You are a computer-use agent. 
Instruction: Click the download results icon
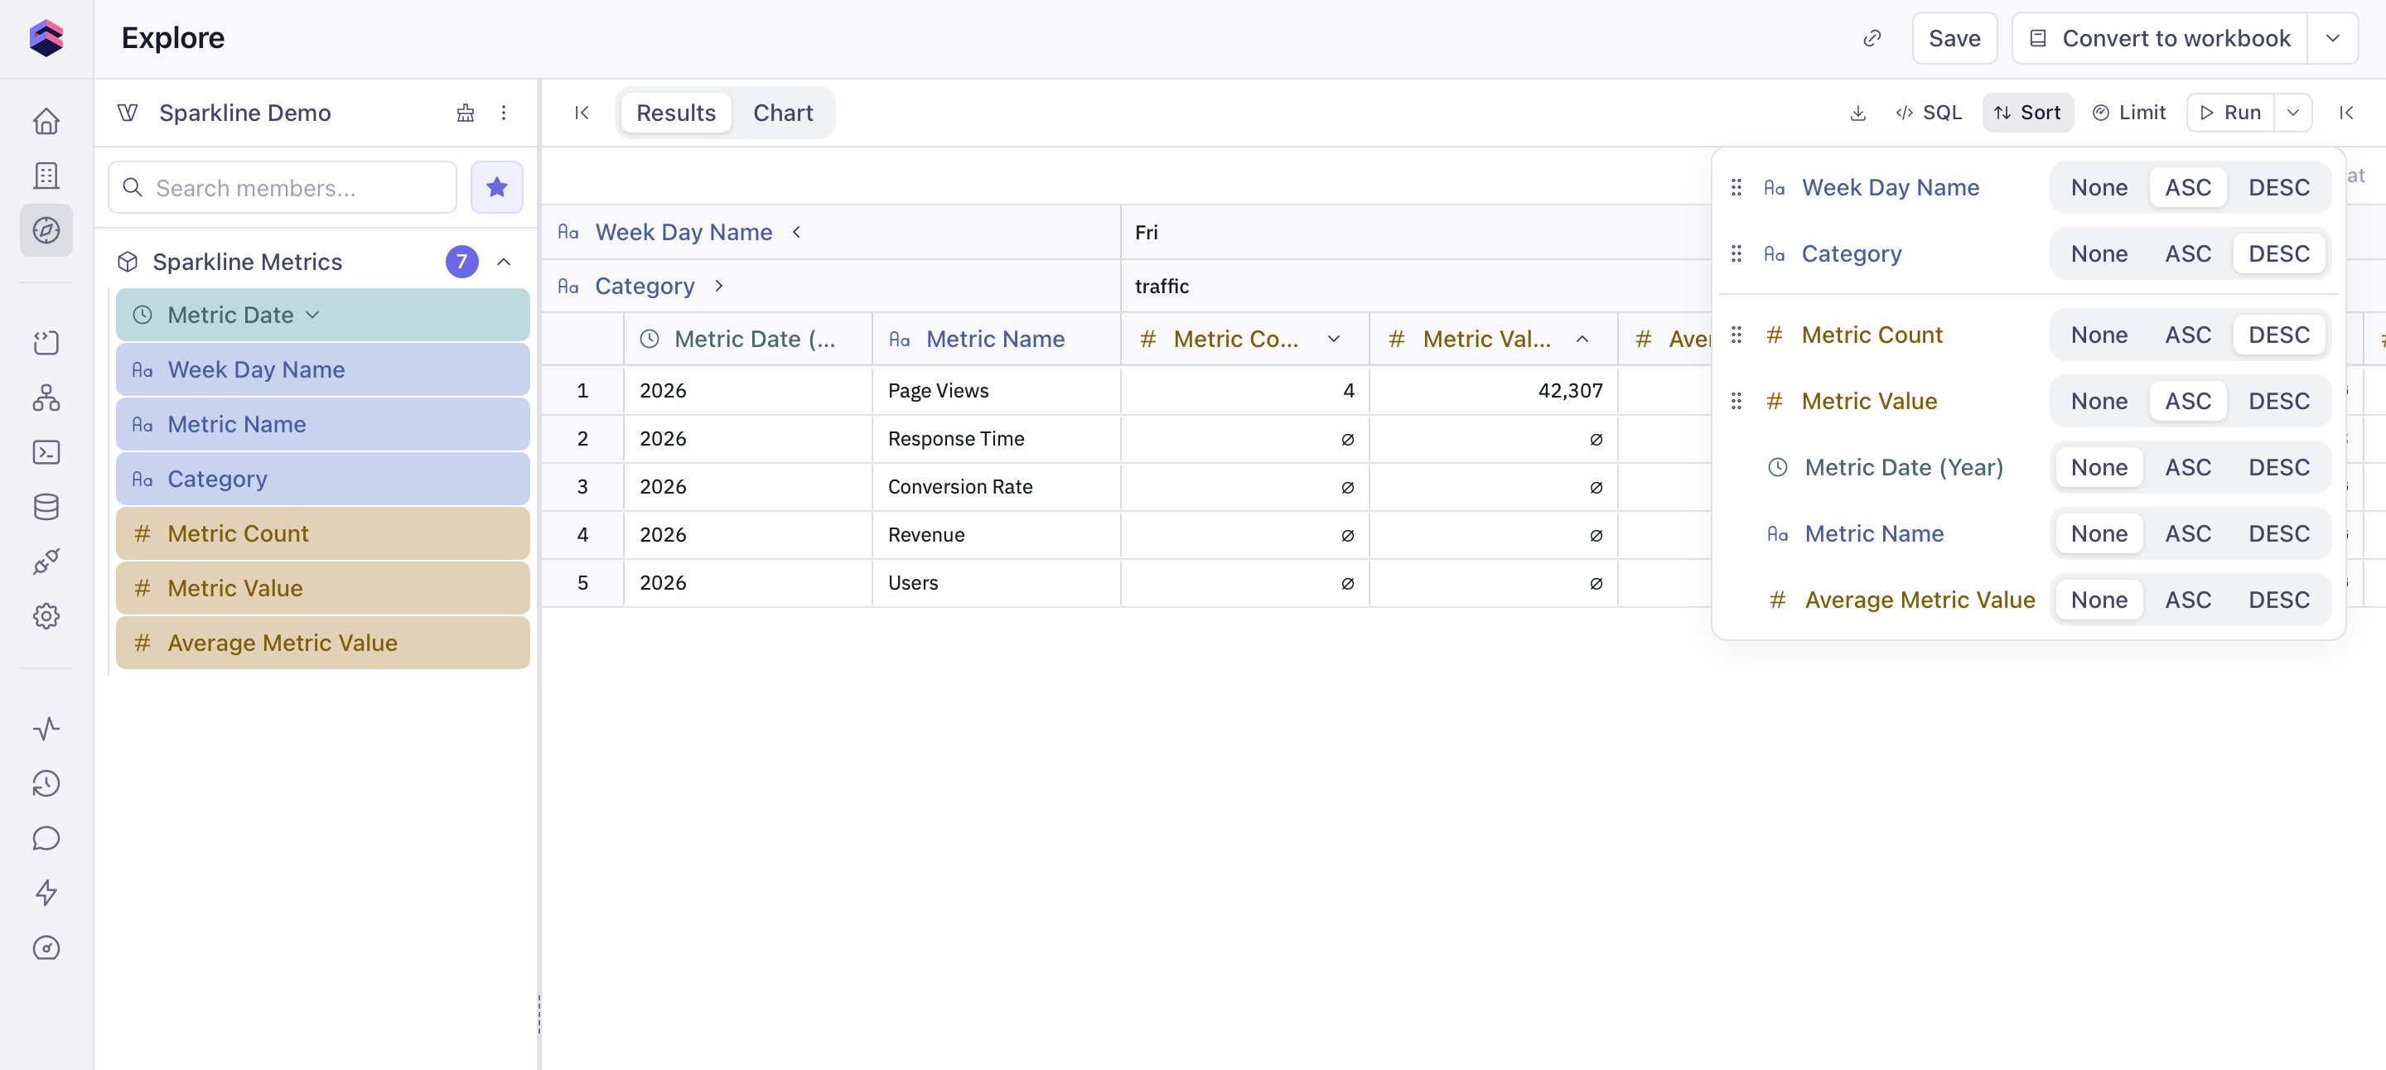1857,113
